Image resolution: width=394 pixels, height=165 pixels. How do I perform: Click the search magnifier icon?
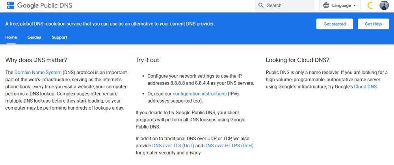coord(261,5)
